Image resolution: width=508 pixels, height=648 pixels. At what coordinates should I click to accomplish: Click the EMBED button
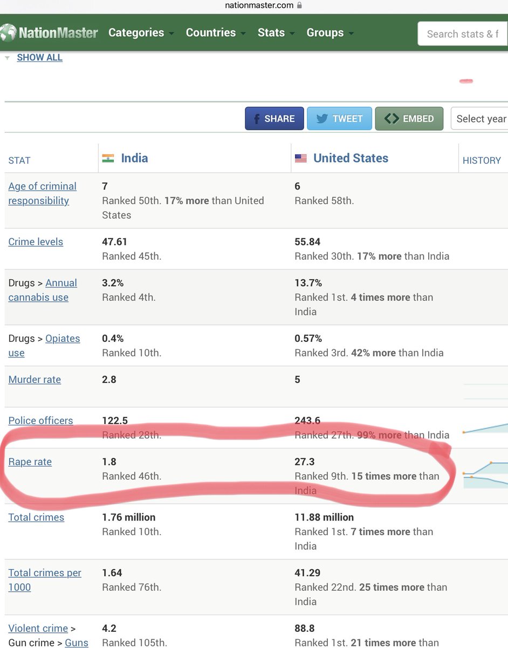(x=409, y=119)
